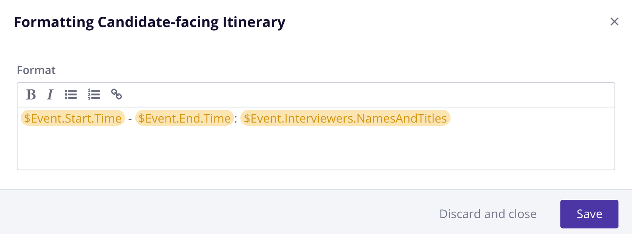Place cursor right after the NamesAndTitles token
The width and height of the screenshot is (632, 234).
click(x=452, y=118)
